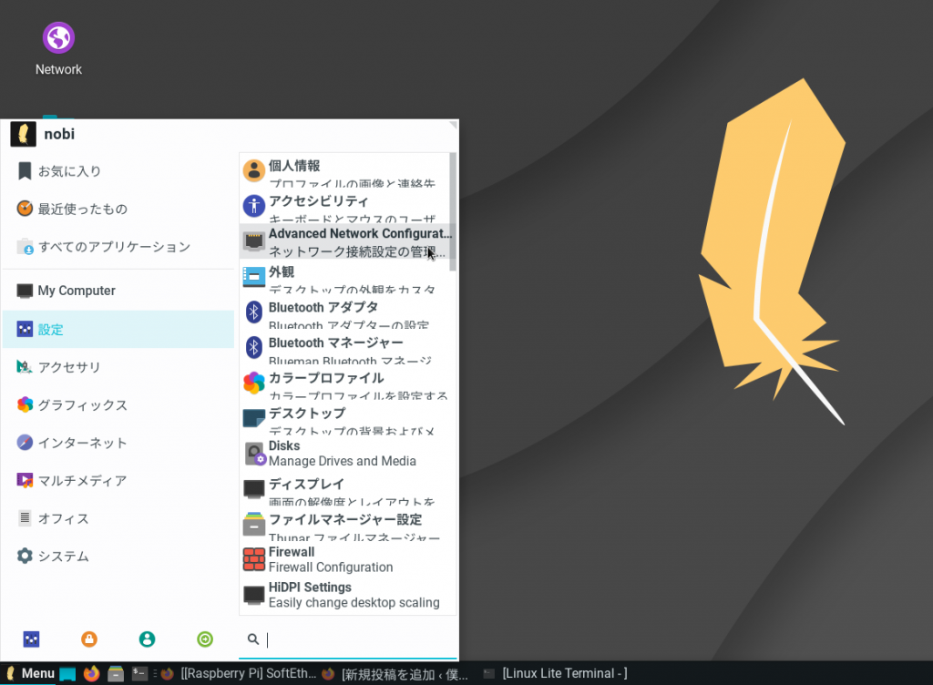Image resolution: width=933 pixels, height=685 pixels.
Task: Open アクセシビリティ accessibility settings
Action: (x=344, y=206)
